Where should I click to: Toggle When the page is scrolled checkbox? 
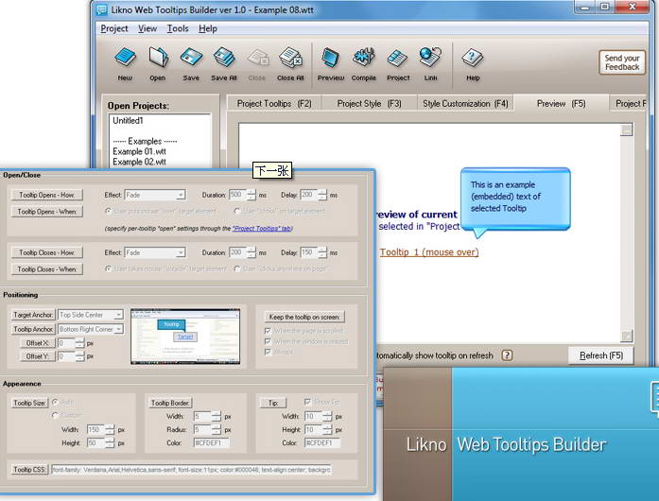tap(268, 331)
